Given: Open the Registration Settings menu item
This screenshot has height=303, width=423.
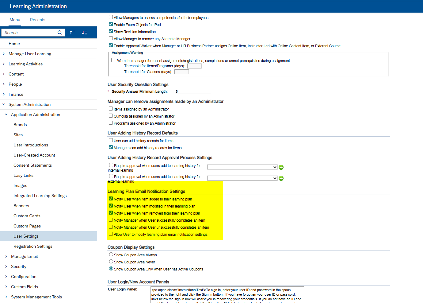Looking at the screenshot, I should (x=33, y=246).
